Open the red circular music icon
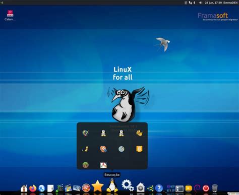 click(86, 188)
